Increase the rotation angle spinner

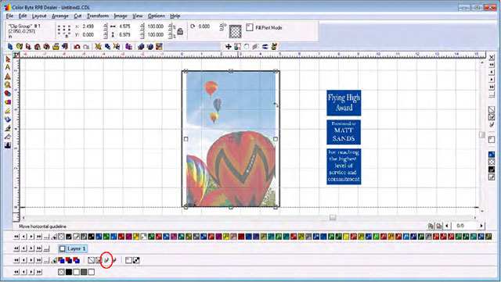(221, 25)
